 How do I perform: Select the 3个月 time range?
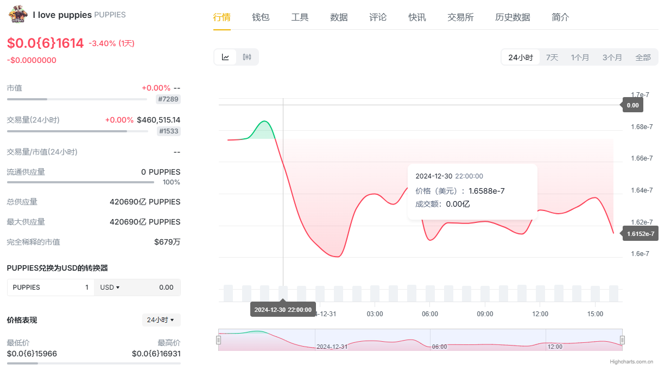point(612,57)
